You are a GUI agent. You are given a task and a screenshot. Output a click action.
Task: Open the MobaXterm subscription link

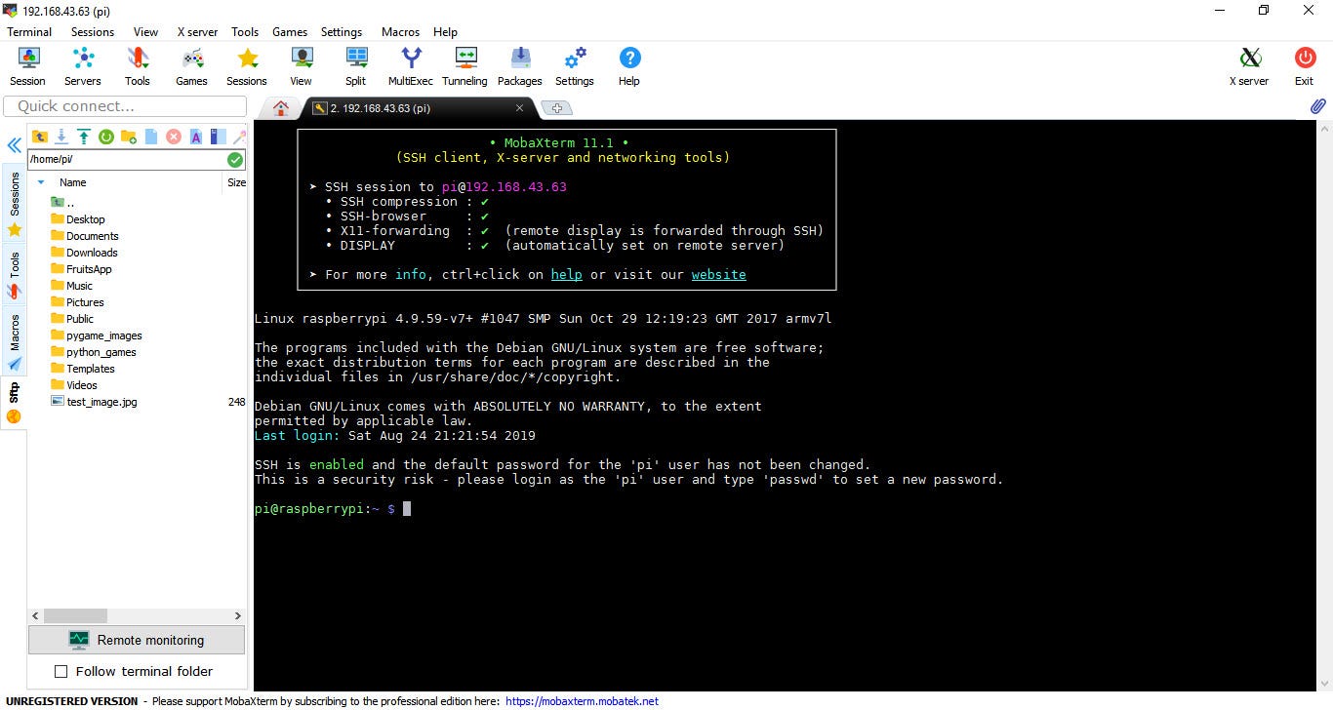coord(582,700)
